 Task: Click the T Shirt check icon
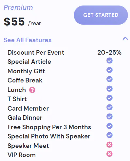[109, 98]
